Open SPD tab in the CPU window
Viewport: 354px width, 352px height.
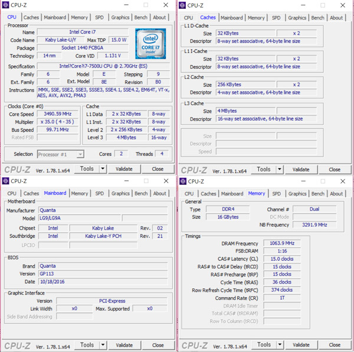tap(99, 17)
